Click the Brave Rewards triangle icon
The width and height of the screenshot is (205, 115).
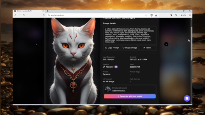(156, 15)
